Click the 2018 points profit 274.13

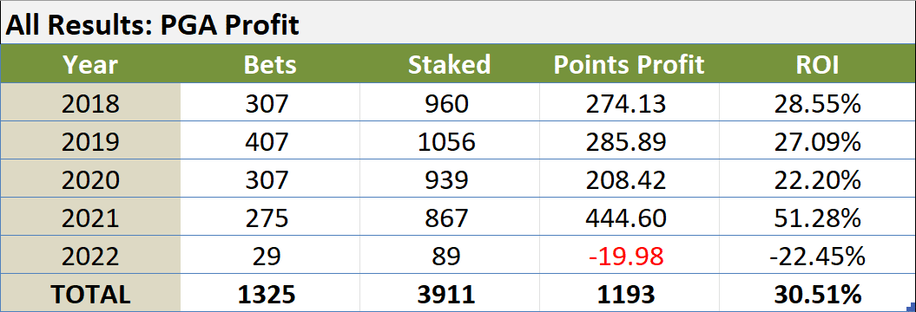pyautogui.click(x=629, y=104)
